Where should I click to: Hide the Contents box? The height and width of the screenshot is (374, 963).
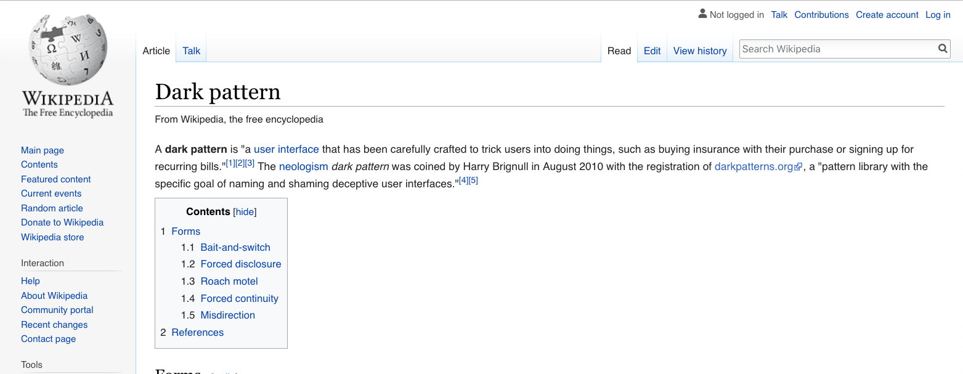[245, 211]
